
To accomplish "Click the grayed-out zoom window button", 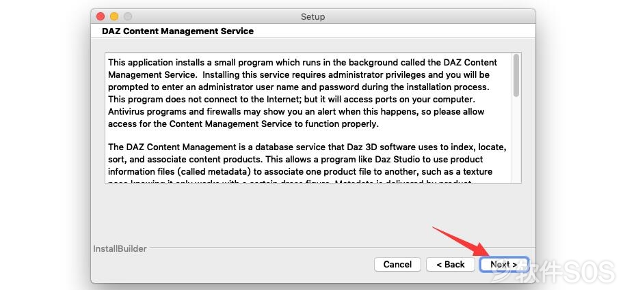I will click(x=128, y=16).
